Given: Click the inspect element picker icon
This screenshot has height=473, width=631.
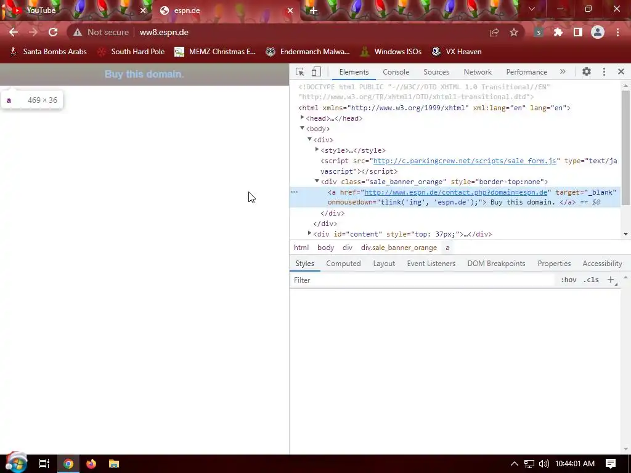Looking at the screenshot, I should coord(299,71).
